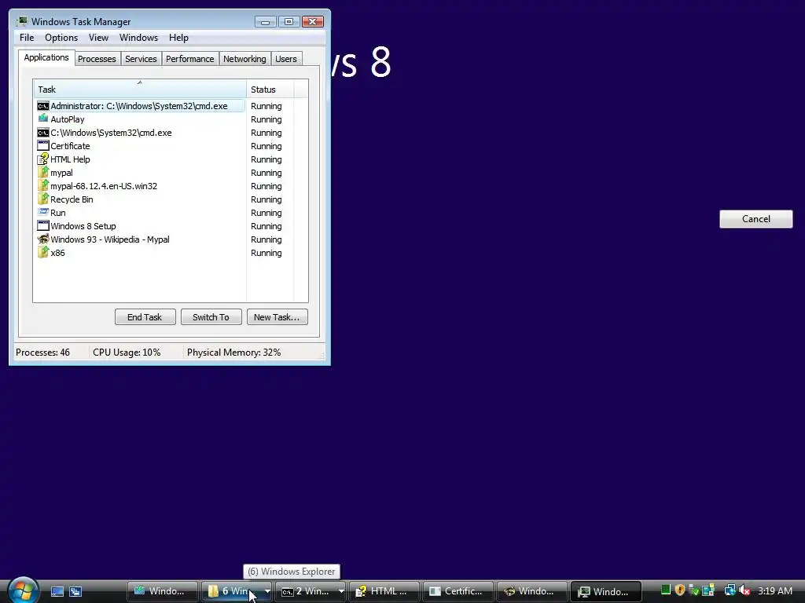Click the x86 folder task icon
Viewport: 805px width, 603px height.
click(x=43, y=253)
